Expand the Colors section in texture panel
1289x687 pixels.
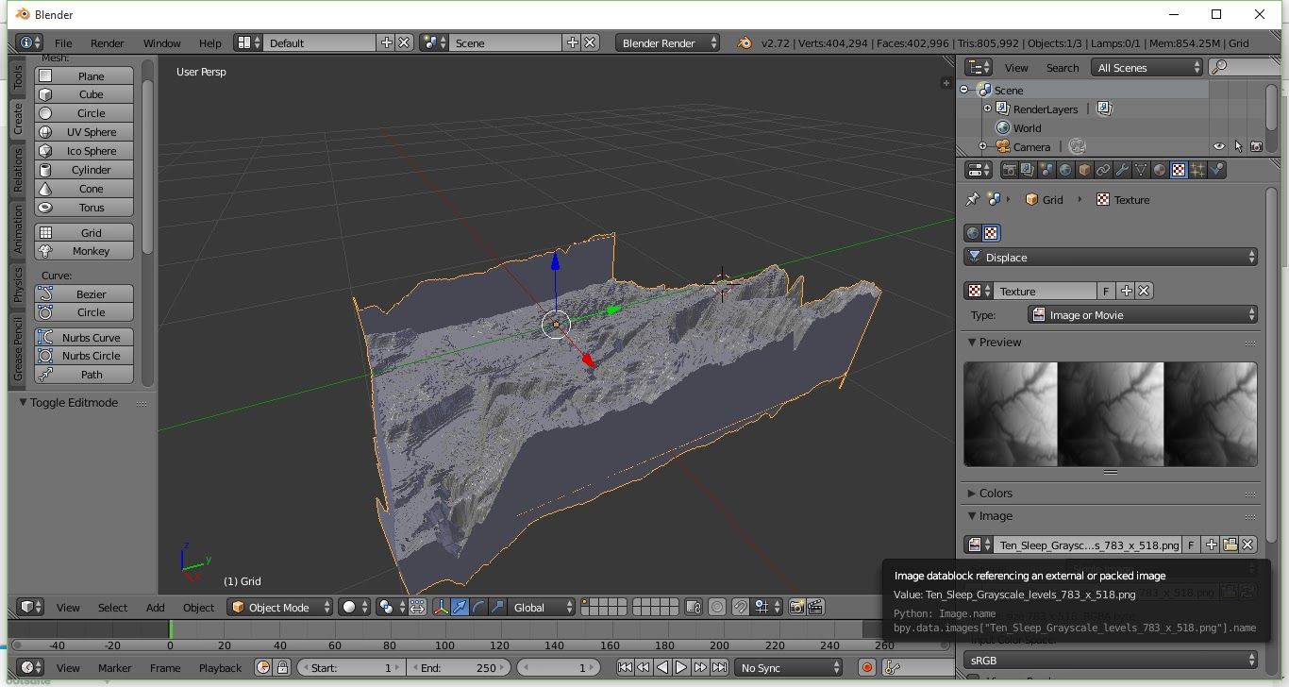(995, 493)
